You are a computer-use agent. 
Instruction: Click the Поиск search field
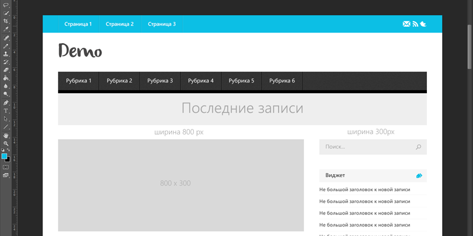coord(367,147)
